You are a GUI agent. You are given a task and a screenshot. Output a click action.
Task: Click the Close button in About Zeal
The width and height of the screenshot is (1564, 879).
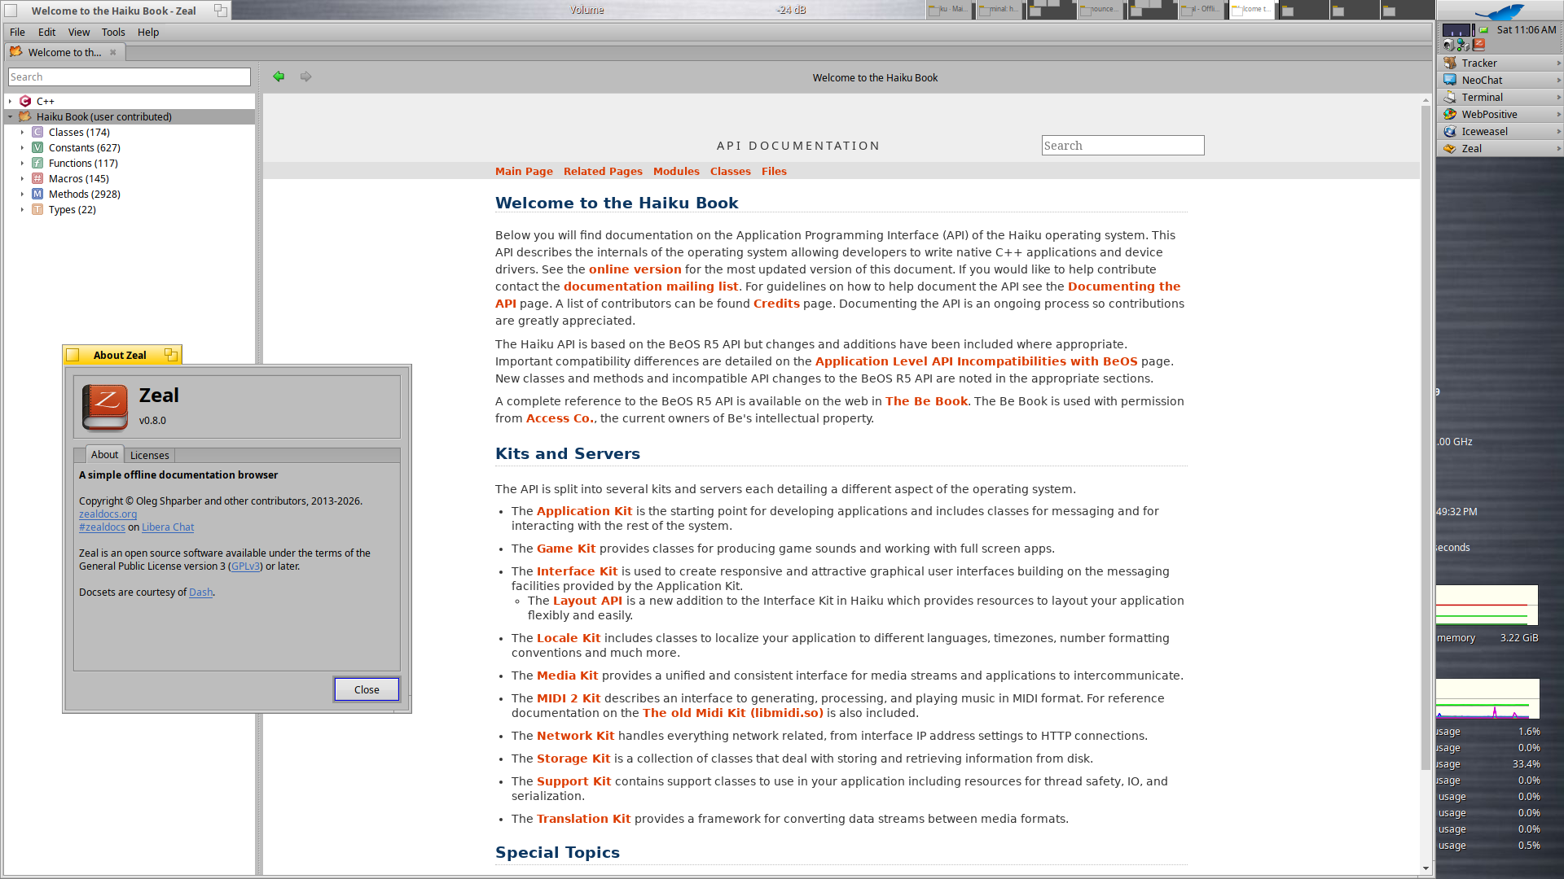367,689
